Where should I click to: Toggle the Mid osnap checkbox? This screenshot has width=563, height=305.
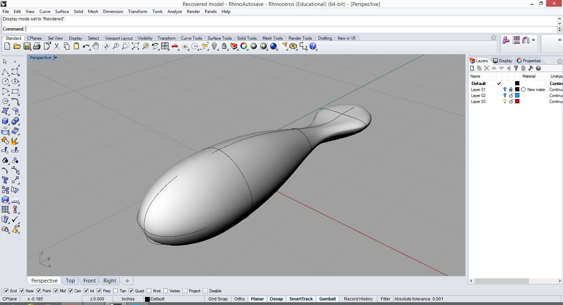pyautogui.click(x=56, y=291)
